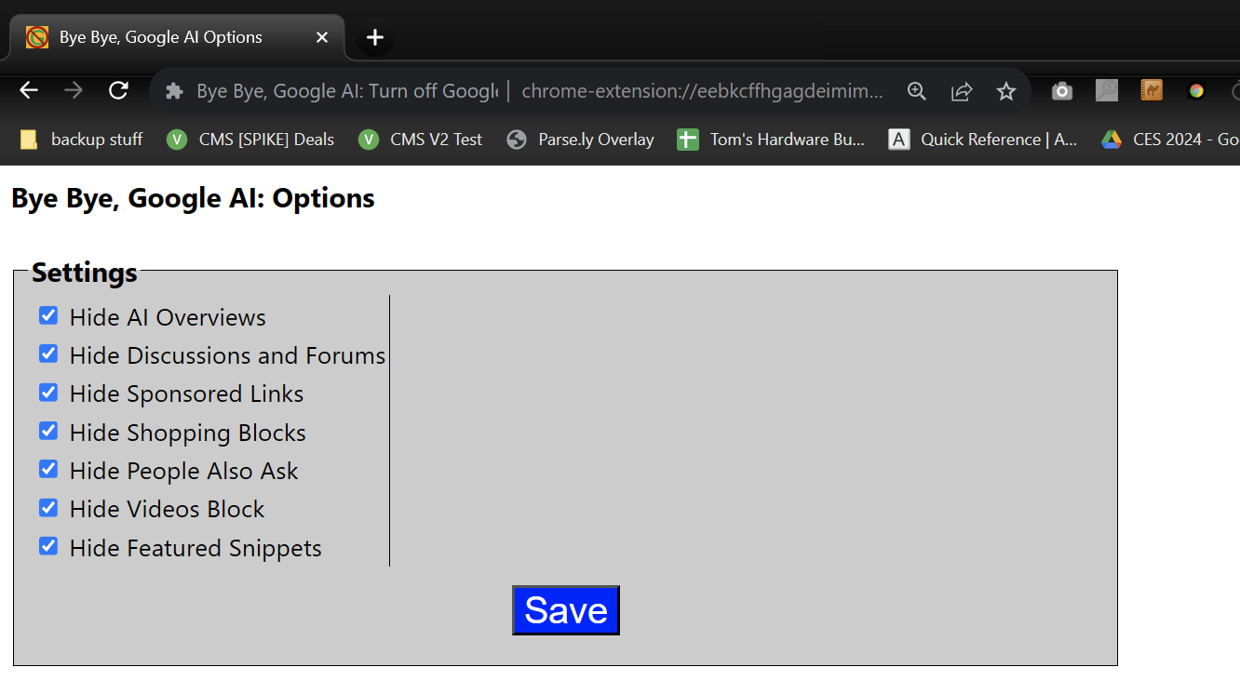Go back to the previous page

29,90
